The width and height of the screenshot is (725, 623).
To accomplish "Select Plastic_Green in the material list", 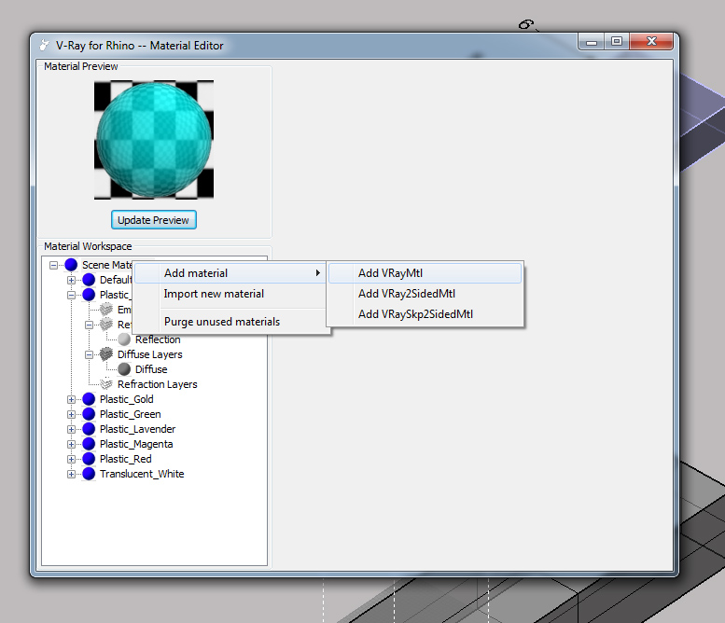I will (x=131, y=414).
